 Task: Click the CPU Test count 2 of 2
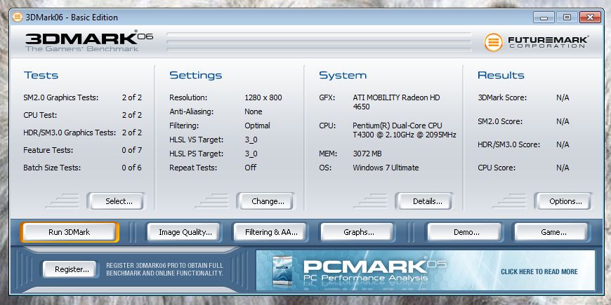132,115
